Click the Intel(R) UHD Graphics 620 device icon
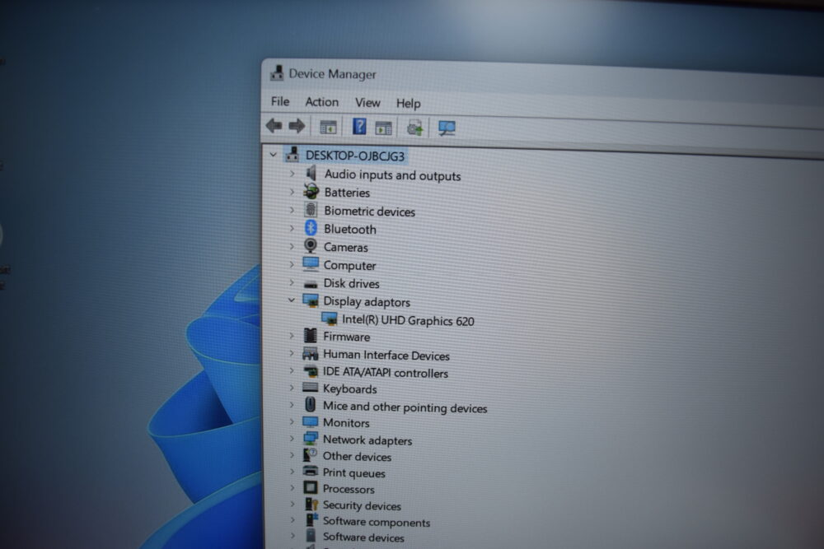 coord(329,318)
